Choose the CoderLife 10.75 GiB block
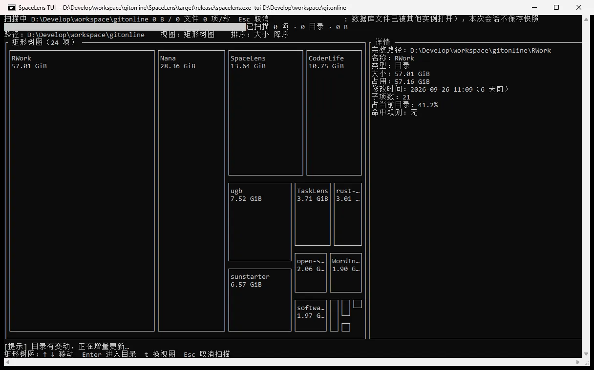This screenshot has width=594, height=370. point(334,113)
